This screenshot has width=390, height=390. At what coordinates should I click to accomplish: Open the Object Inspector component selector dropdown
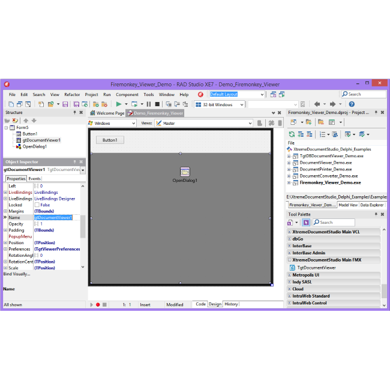coord(83,170)
